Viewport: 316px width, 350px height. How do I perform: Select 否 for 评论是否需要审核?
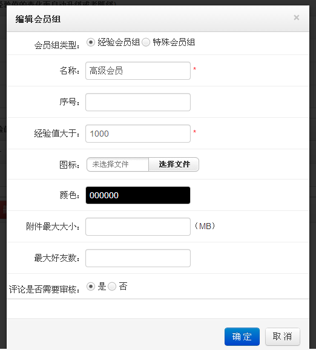[112, 287]
